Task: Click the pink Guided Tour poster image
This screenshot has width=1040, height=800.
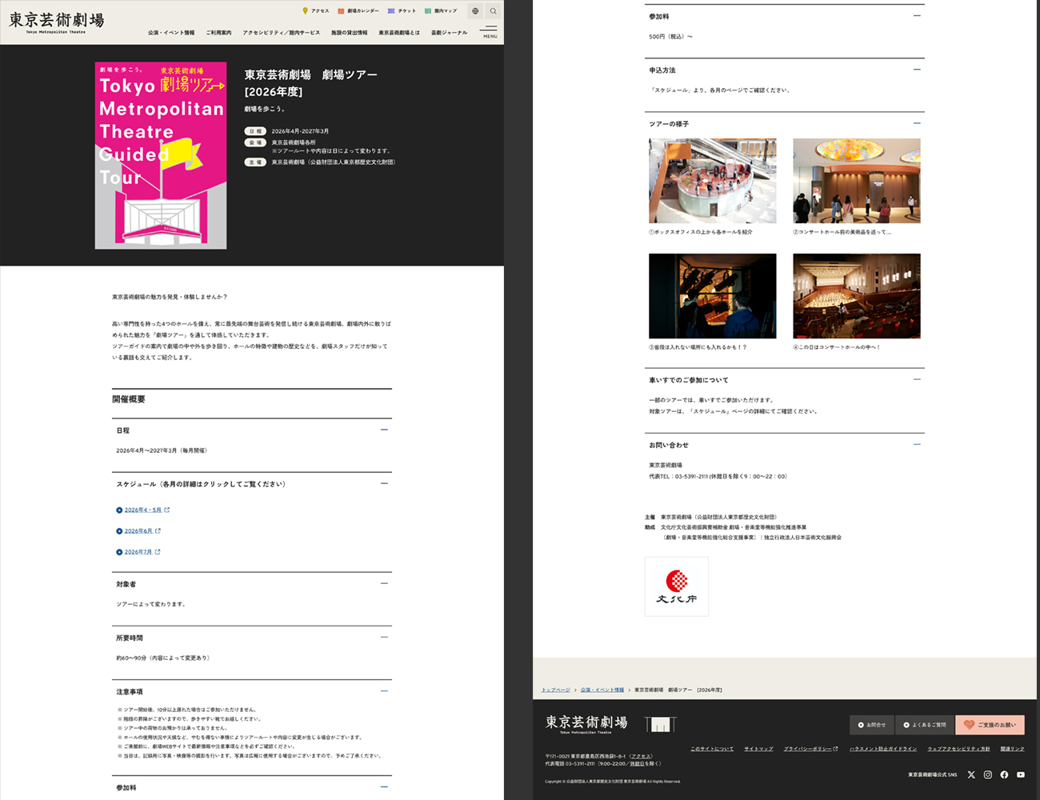Action: point(161,155)
